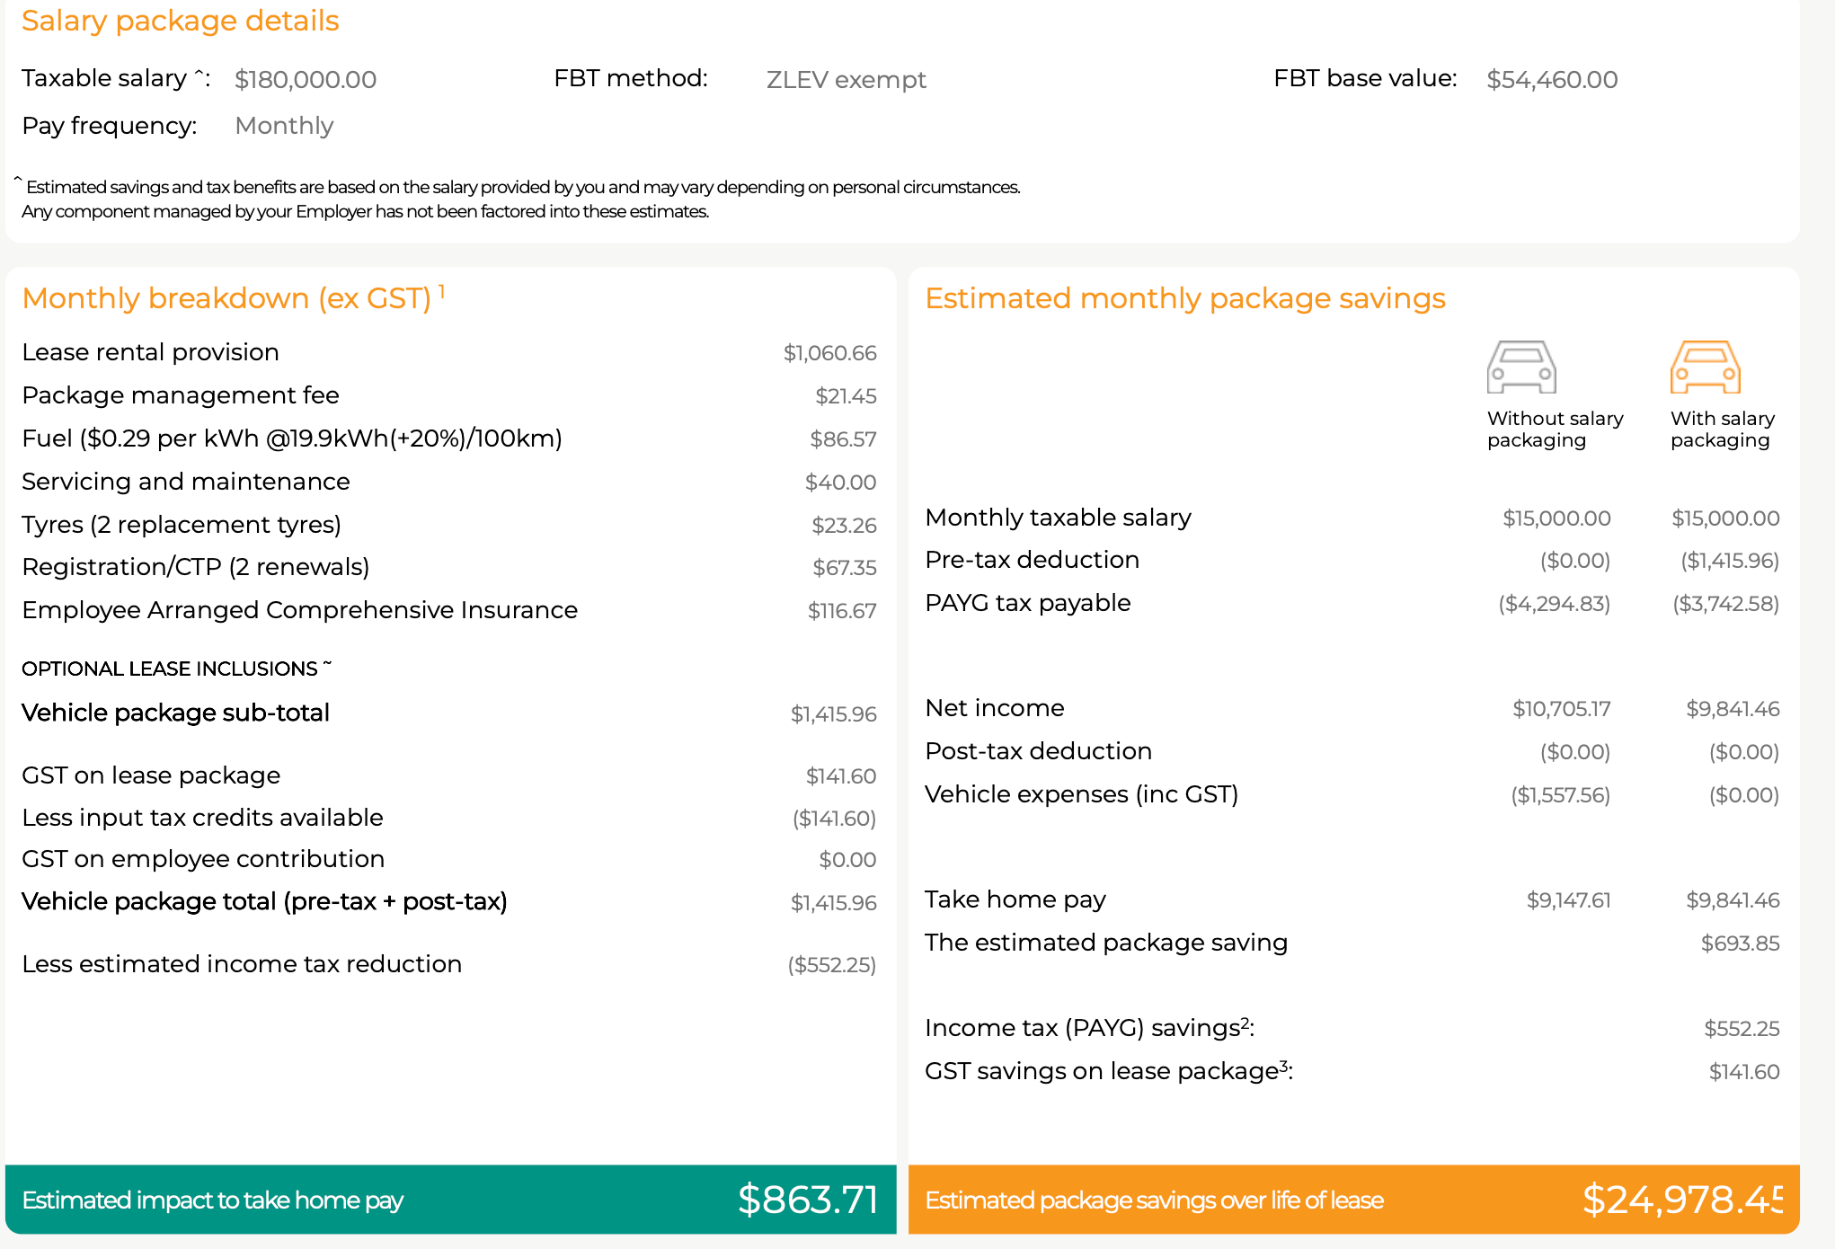Click the GST savings footnote 3
The image size is (1835, 1249).
coord(1283,1065)
